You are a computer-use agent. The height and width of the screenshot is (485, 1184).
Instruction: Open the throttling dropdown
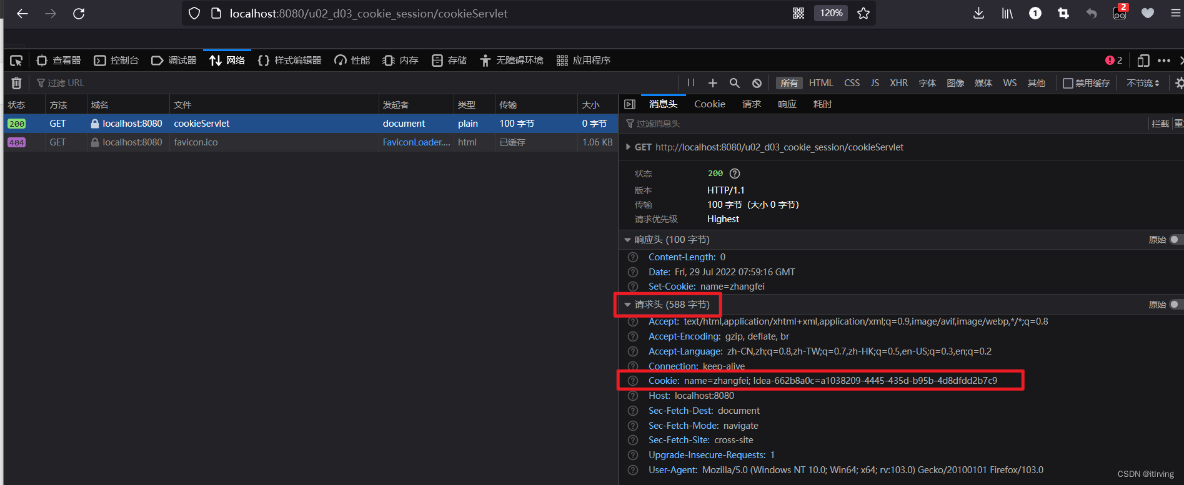coord(1143,83)
